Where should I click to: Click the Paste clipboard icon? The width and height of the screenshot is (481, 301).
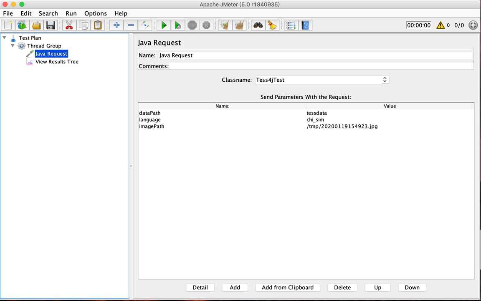click(x=98, y=25)
